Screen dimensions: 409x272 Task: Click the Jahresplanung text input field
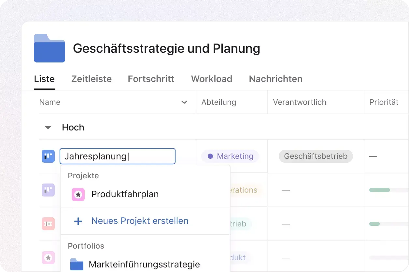pyautogui.click(x=117, y=156)
